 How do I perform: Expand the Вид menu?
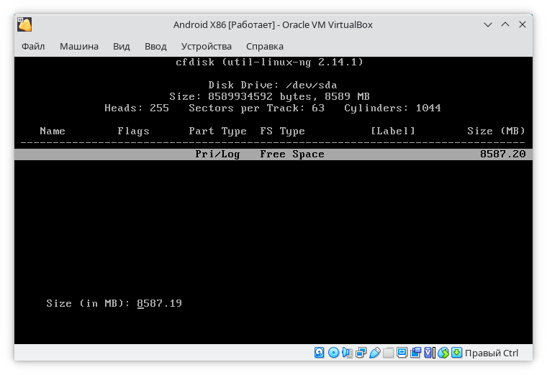[122, 47]
